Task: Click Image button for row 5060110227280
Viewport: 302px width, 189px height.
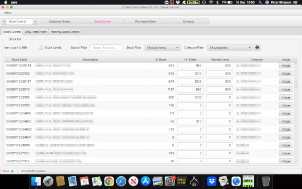Action: (286, 153)
